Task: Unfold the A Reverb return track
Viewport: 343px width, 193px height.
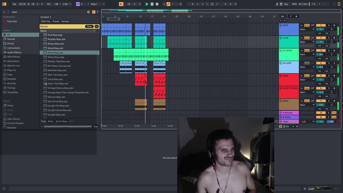Action: 281,113
